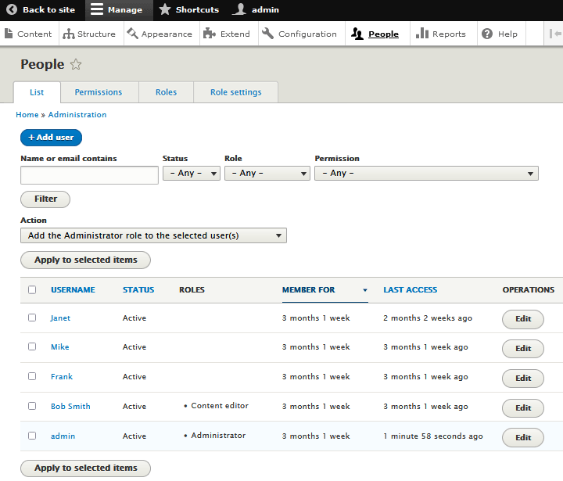Image resolution: width=563 pixels, height=481 pixels.
Task: Check the box next to Janet
Action: click(32, 318)
